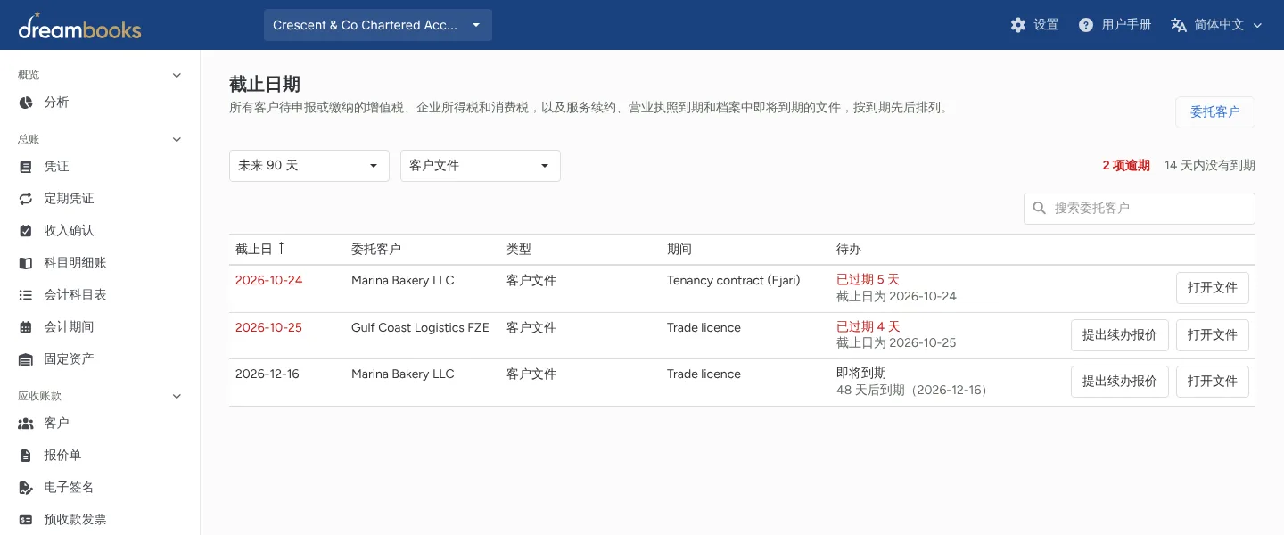Image resolution: width=1284 pixels, height=535 pixels.
Task: Open settings via the gear icon
Action: (x=1018, y=25)
